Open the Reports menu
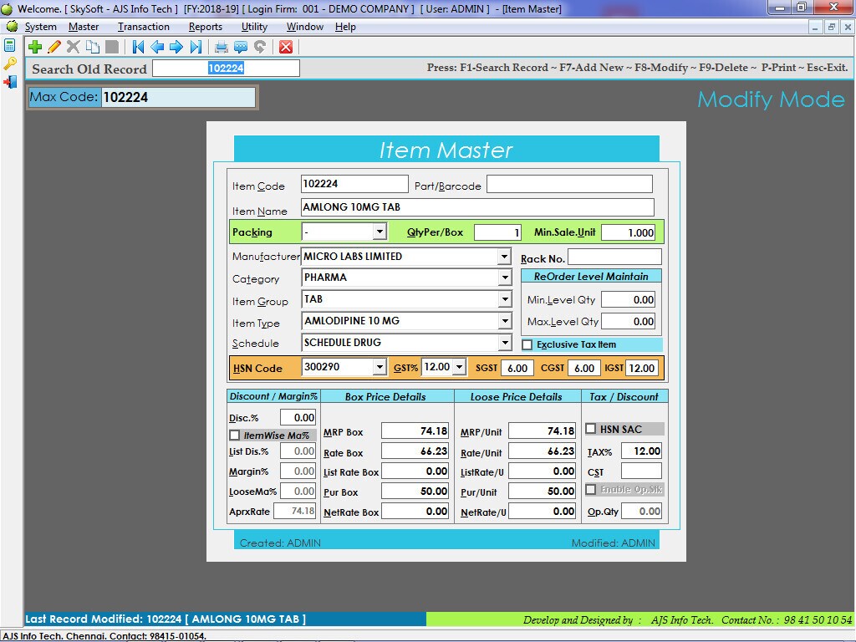Viewport: 856px width, 642px height. tap(205, 26)
